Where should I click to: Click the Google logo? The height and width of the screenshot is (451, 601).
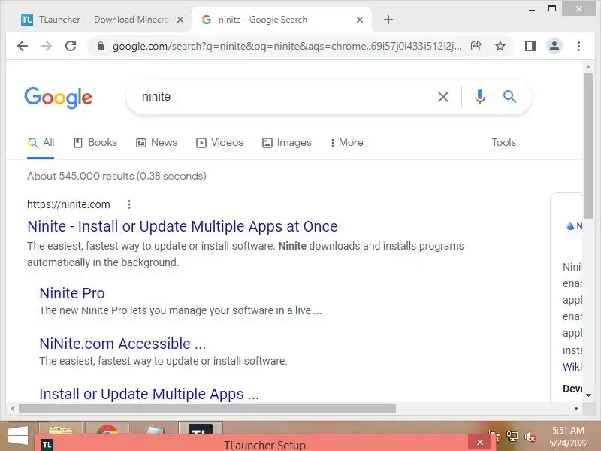tap(59, 98)
